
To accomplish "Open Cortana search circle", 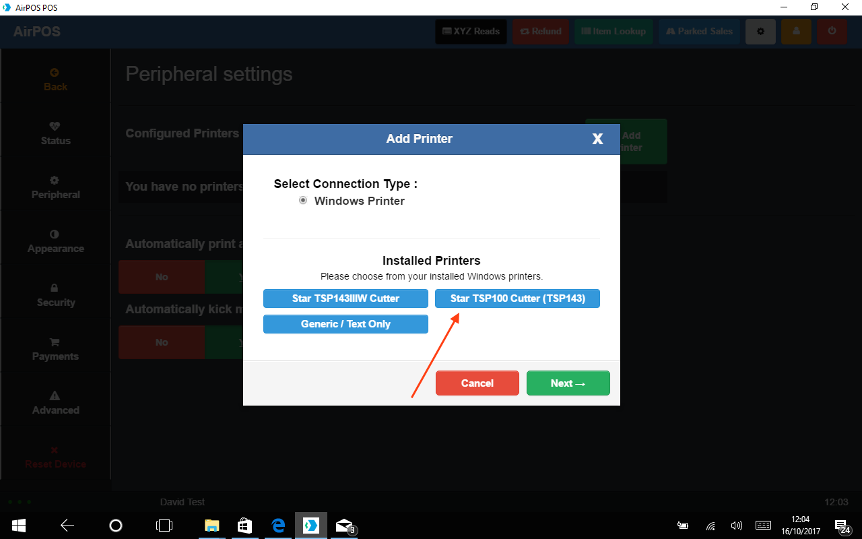I will click(x=116, y=526).
